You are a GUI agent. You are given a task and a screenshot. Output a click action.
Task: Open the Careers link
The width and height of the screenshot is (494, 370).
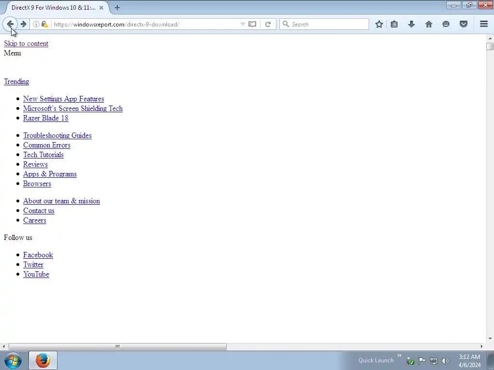pos(35,220)
